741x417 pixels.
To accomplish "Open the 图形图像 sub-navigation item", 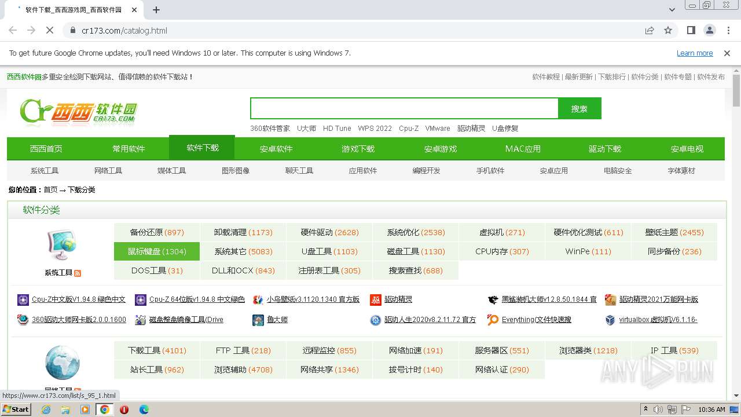I will tap(236, 171).
